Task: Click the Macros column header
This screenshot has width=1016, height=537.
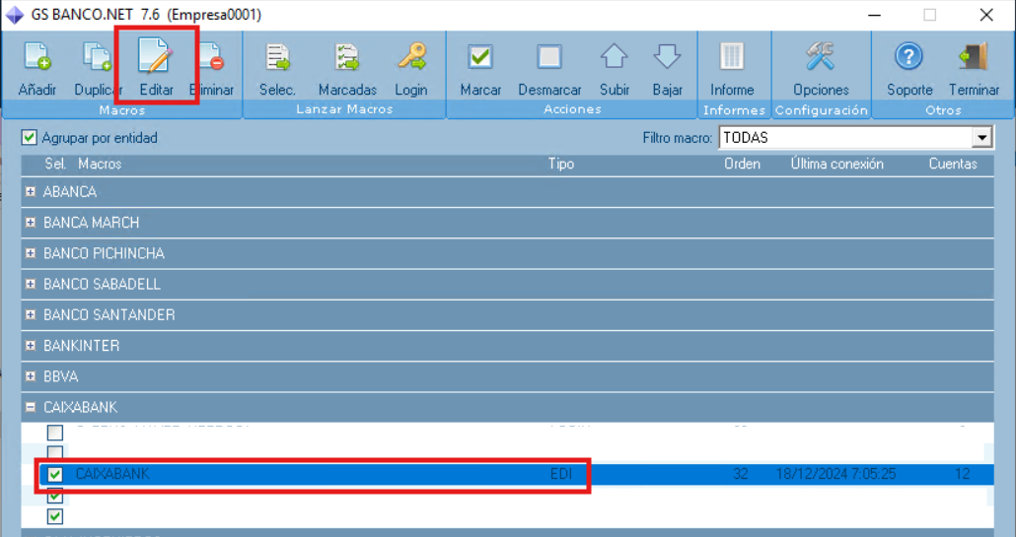Action: click(100, 164)
